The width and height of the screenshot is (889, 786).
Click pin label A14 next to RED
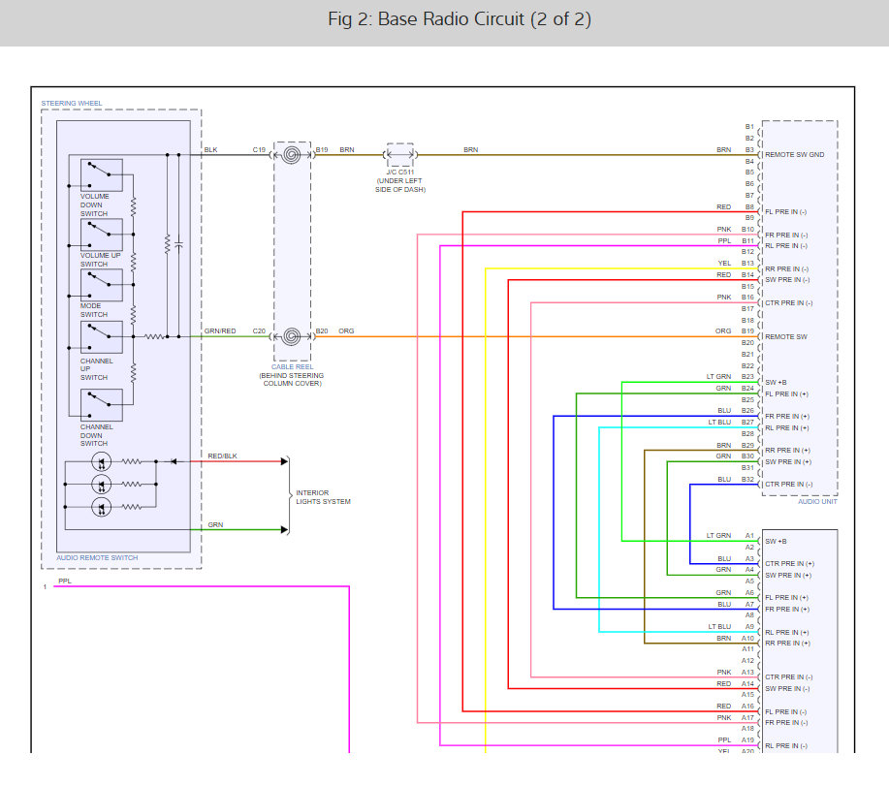click(x=747, y=683)
